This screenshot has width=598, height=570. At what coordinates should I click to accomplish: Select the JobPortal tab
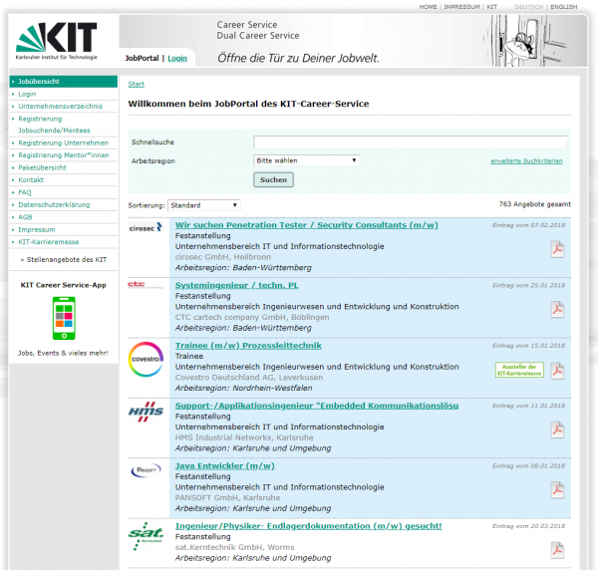click(x=142, y=58)
